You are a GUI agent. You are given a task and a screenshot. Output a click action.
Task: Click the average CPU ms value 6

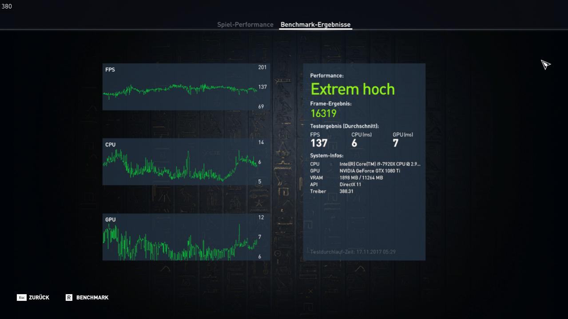(x=354, y=143)
